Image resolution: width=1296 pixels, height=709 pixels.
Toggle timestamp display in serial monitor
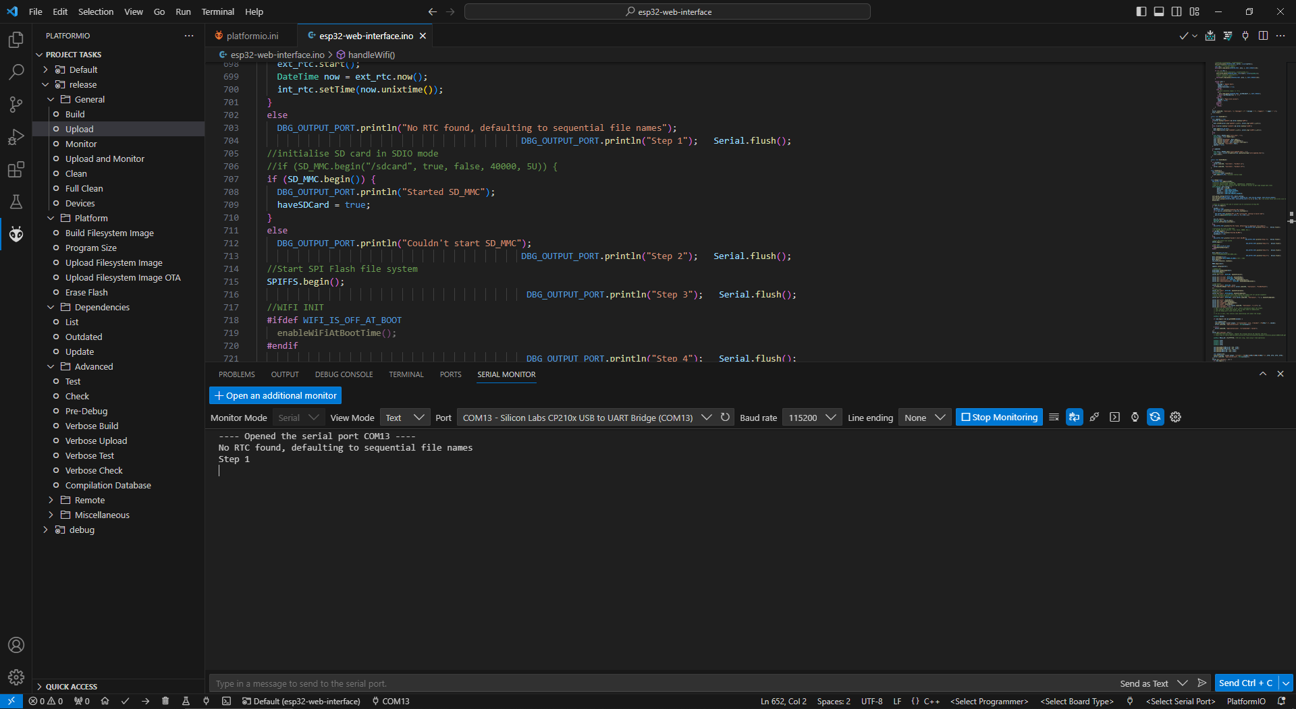[x=1135, y=418]
